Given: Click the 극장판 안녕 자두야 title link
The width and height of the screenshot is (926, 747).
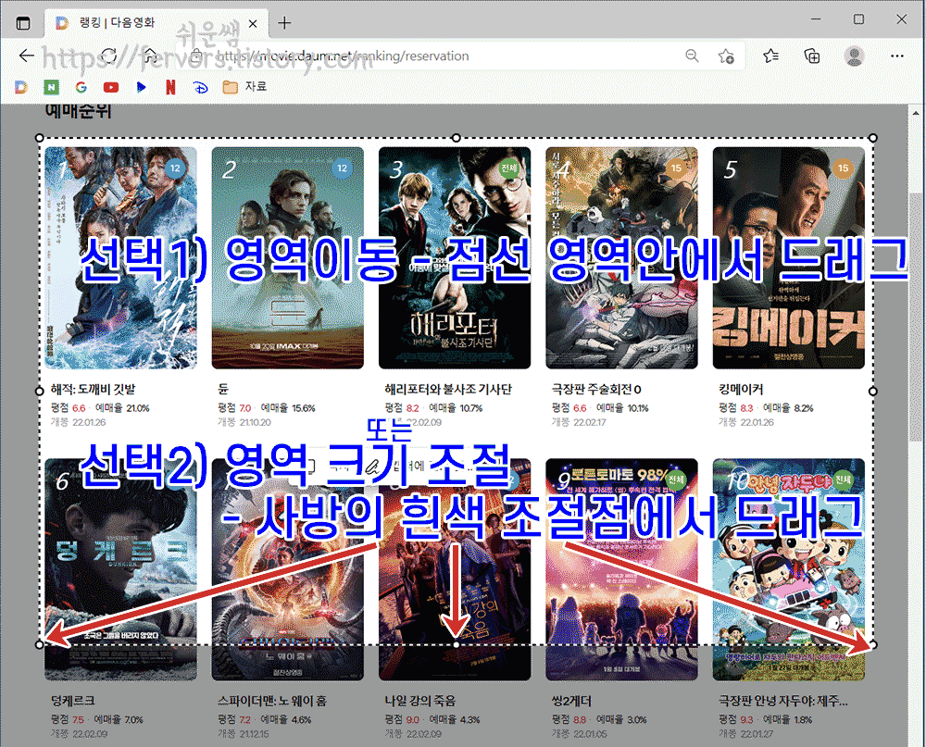Looking at the screenshot, I should (783, 701).
